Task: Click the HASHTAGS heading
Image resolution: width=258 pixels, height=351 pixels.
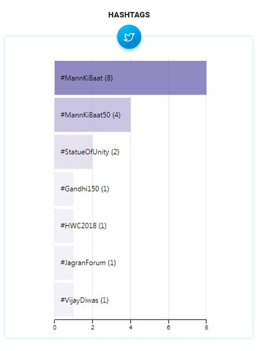Action: point(129,15)
